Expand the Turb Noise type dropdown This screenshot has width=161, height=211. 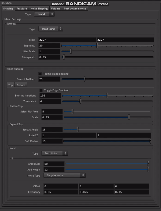(x=54, y=154)
